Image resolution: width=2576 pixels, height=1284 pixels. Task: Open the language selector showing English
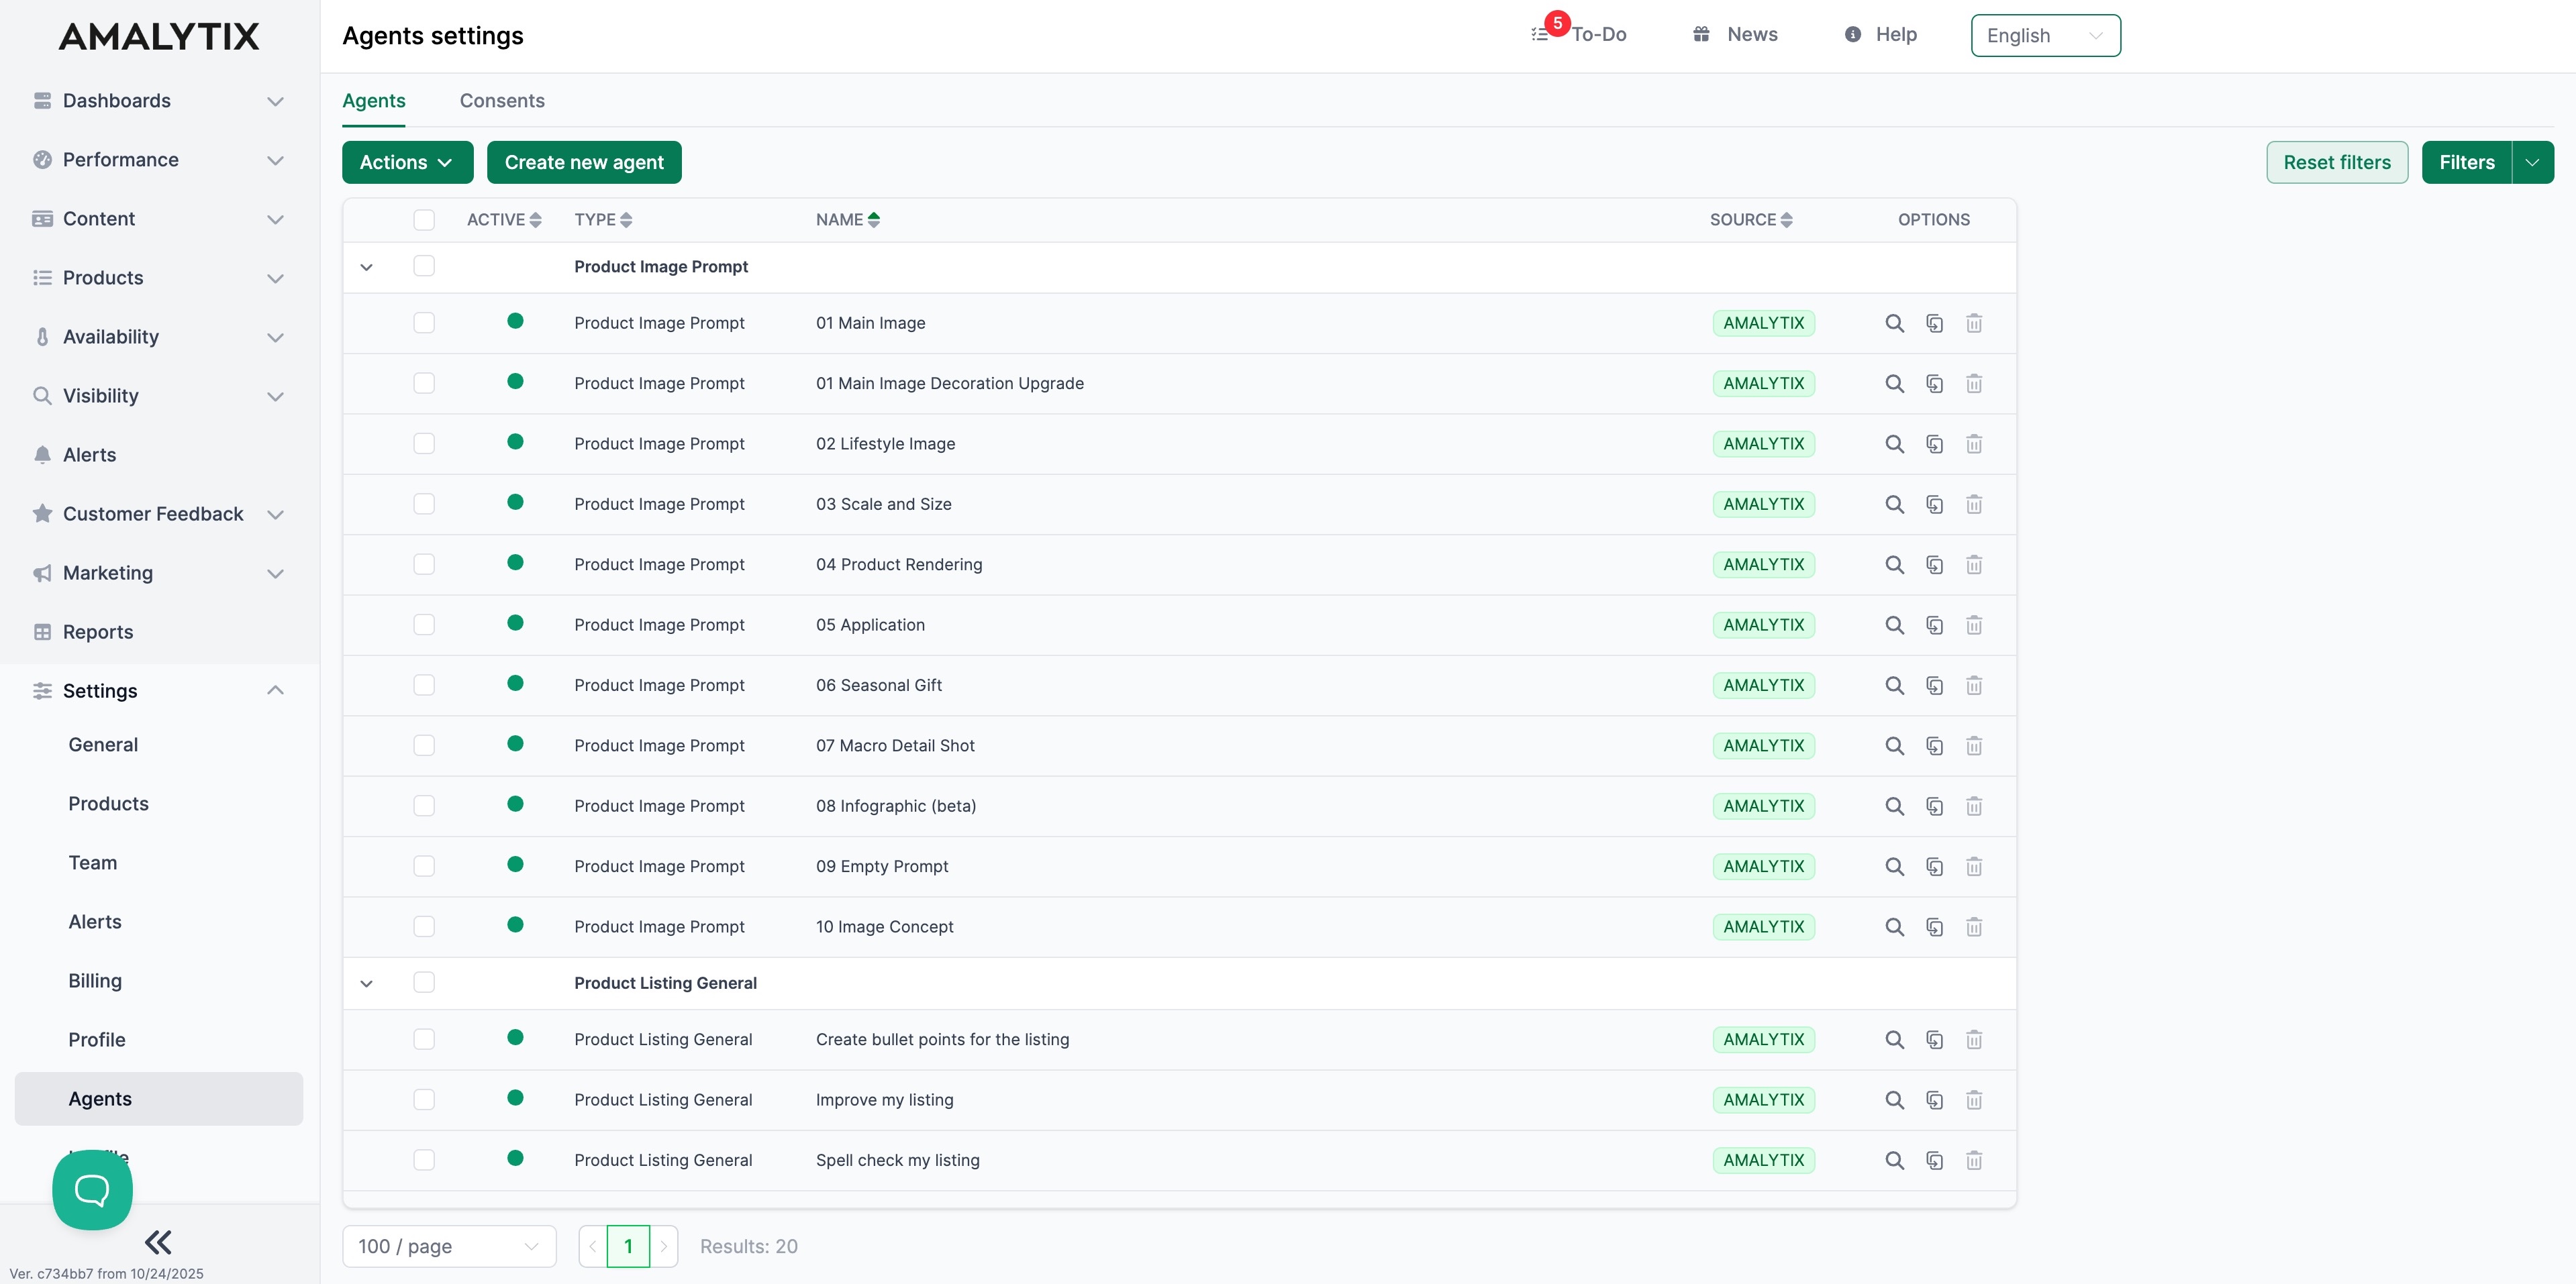2045,35
